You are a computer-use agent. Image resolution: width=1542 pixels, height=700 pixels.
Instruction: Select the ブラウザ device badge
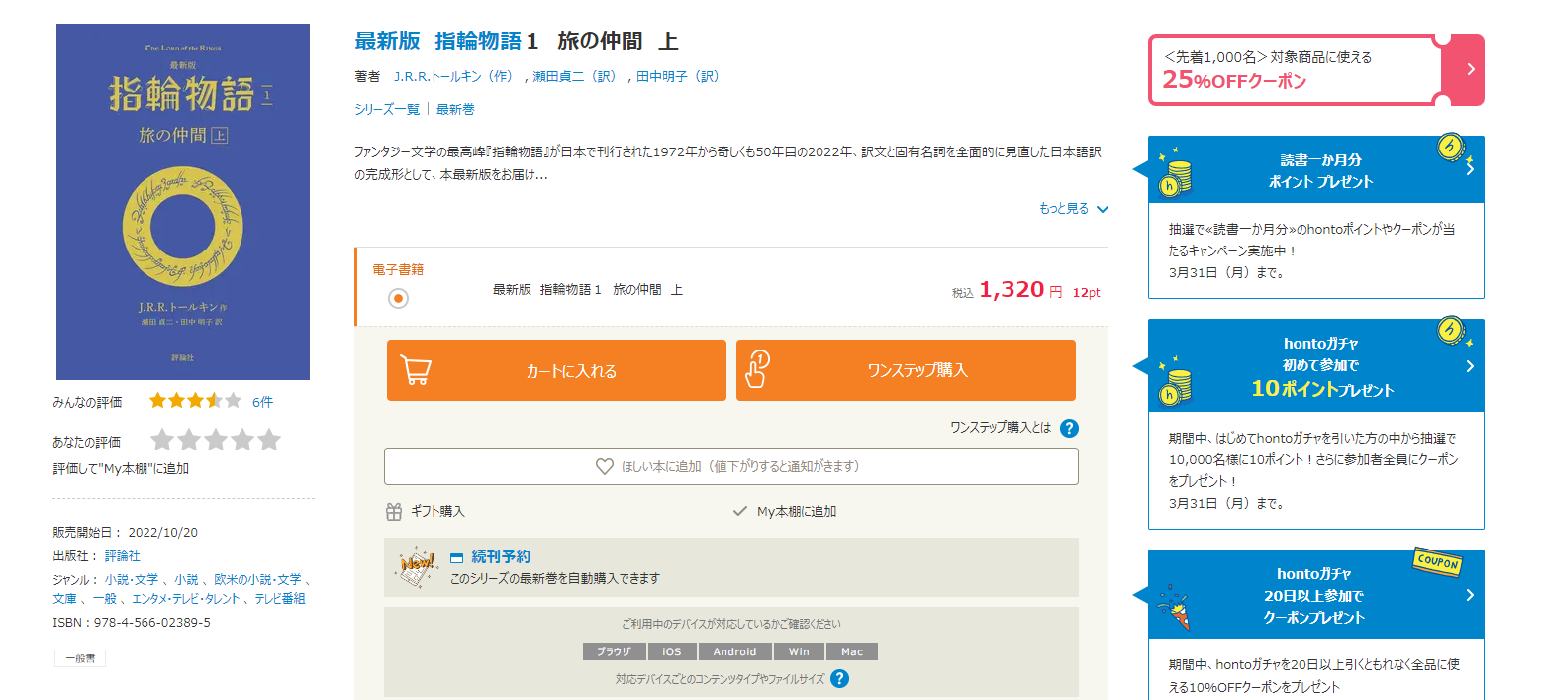click(x=614, y=651)
